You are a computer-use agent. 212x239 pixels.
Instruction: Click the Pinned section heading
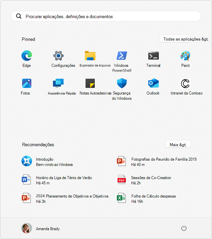(28, 39)
